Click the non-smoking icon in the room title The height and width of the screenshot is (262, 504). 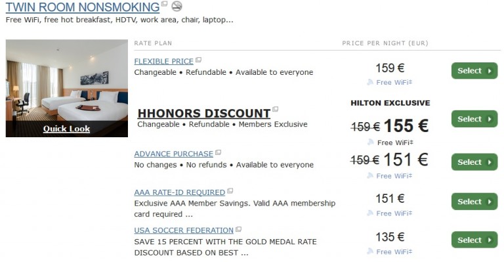(176, 6)
